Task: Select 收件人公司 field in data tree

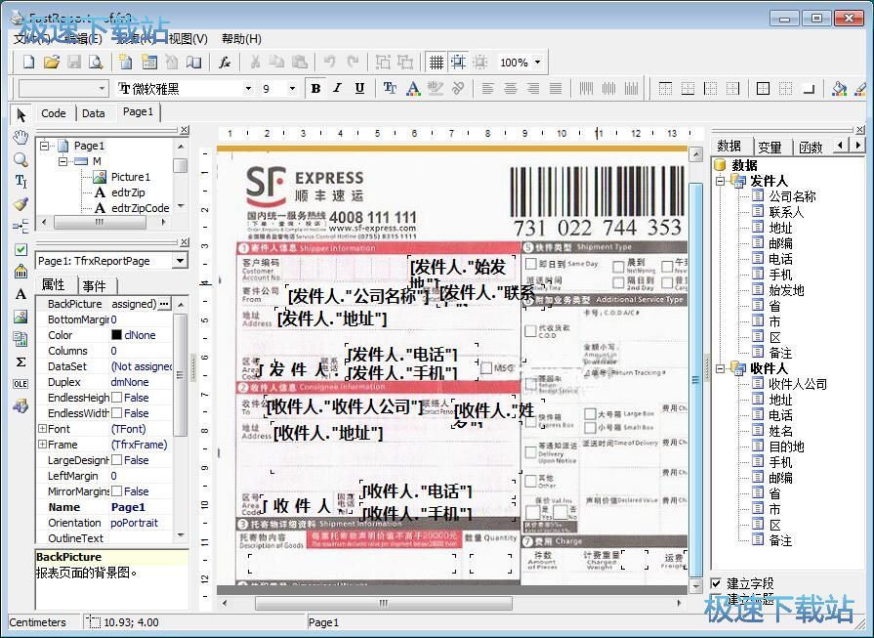Action: click(798, 384)
